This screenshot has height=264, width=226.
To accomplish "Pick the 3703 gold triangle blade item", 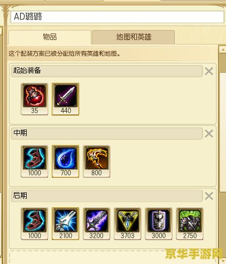I will pos(127,224).
